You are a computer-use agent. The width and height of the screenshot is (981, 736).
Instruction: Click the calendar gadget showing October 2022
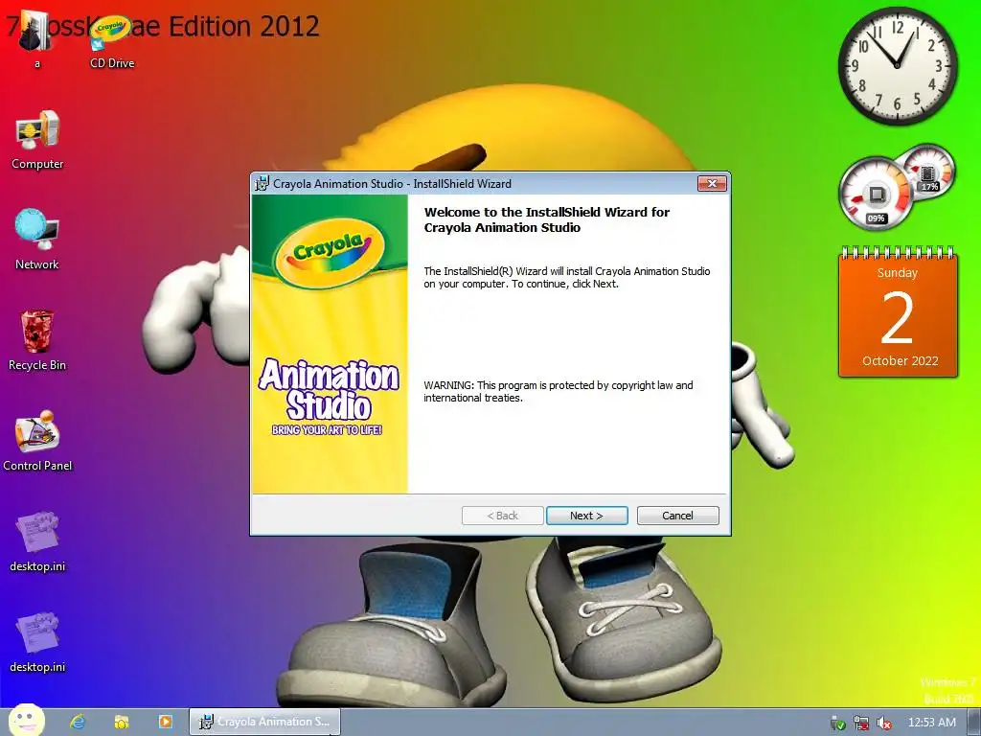click(898, 312)
